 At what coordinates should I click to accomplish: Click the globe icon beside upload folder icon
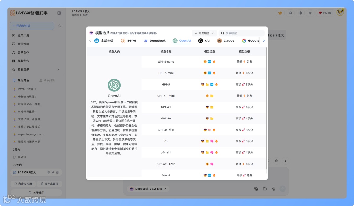[256, 189]
